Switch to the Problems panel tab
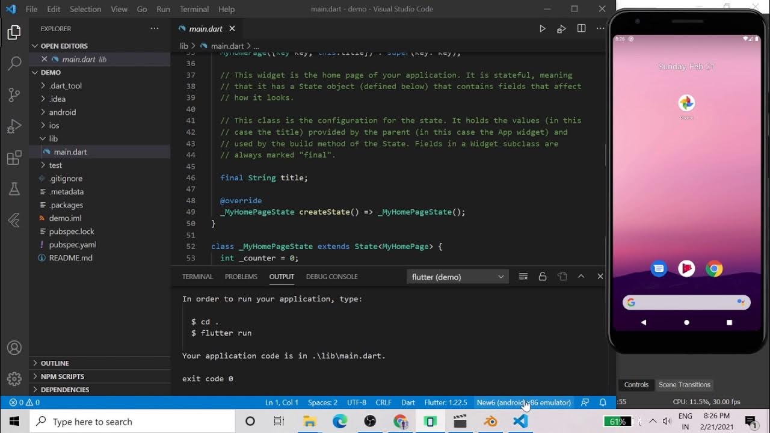 tap(241, 277)
